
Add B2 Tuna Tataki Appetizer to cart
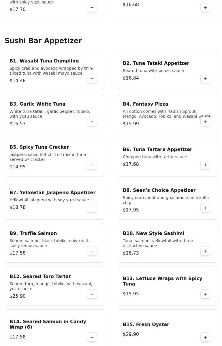(205, 79)
